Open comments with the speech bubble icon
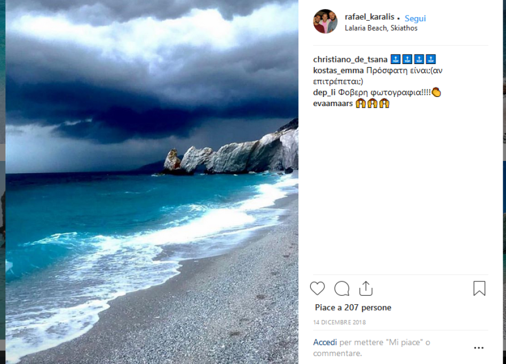This screenshot has height=364, width=506. [x=342, y=288]
